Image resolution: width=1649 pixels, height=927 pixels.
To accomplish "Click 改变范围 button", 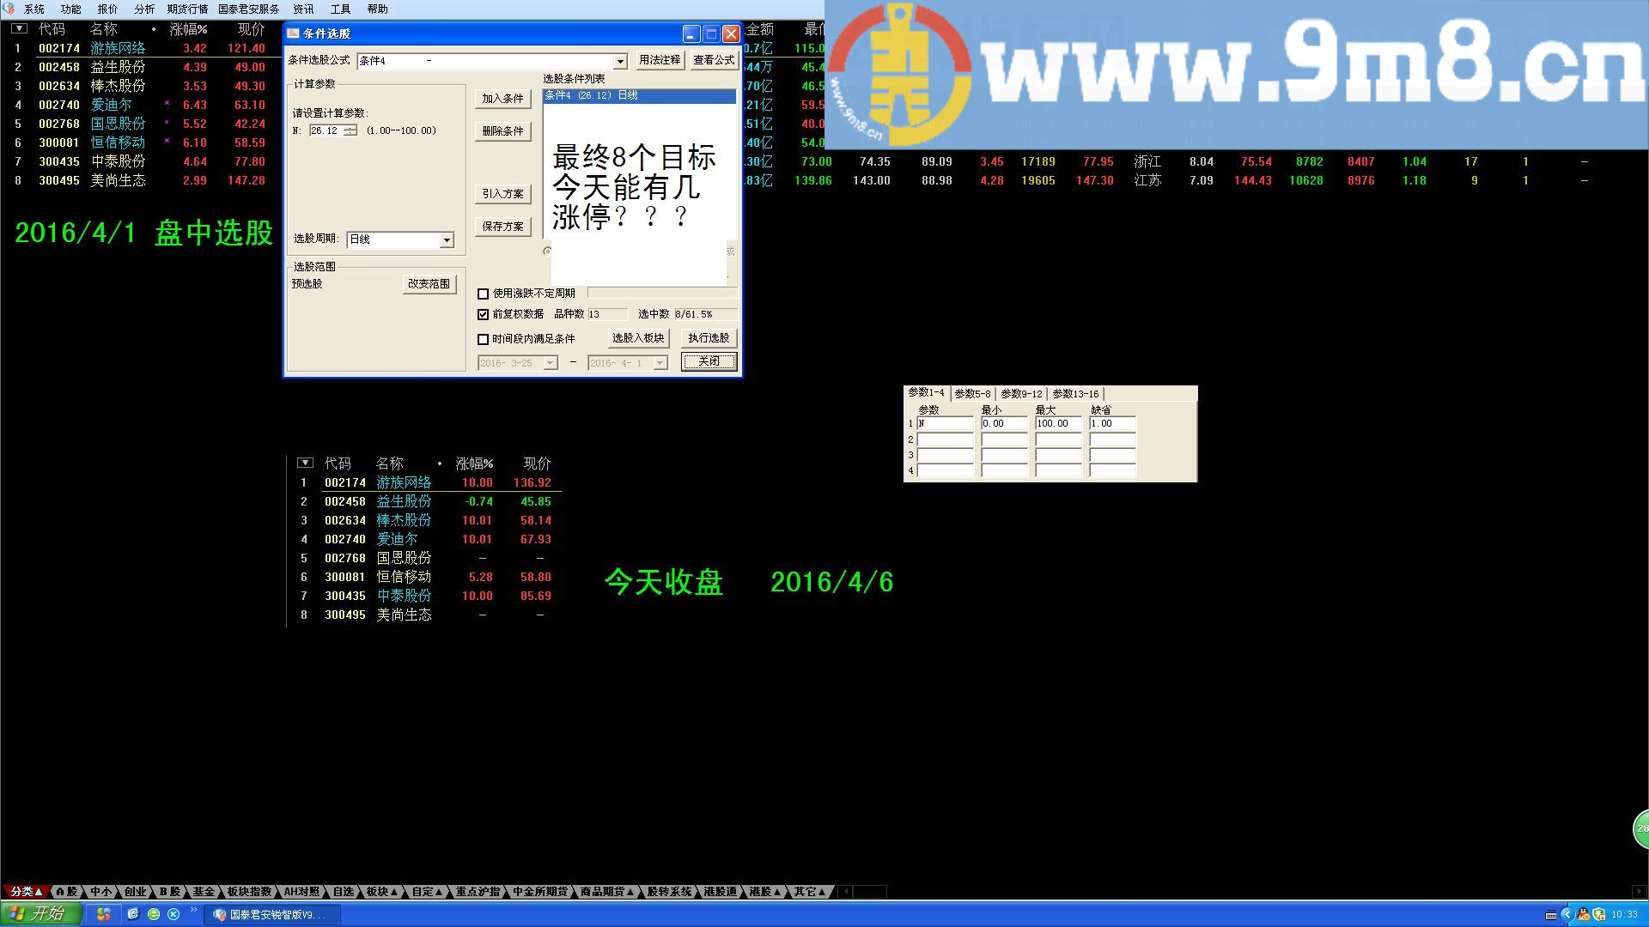I will click(429, 284).
